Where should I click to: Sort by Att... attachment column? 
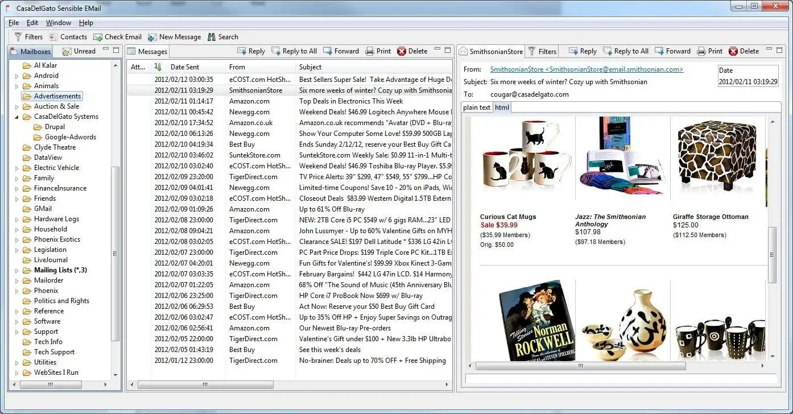139,67
